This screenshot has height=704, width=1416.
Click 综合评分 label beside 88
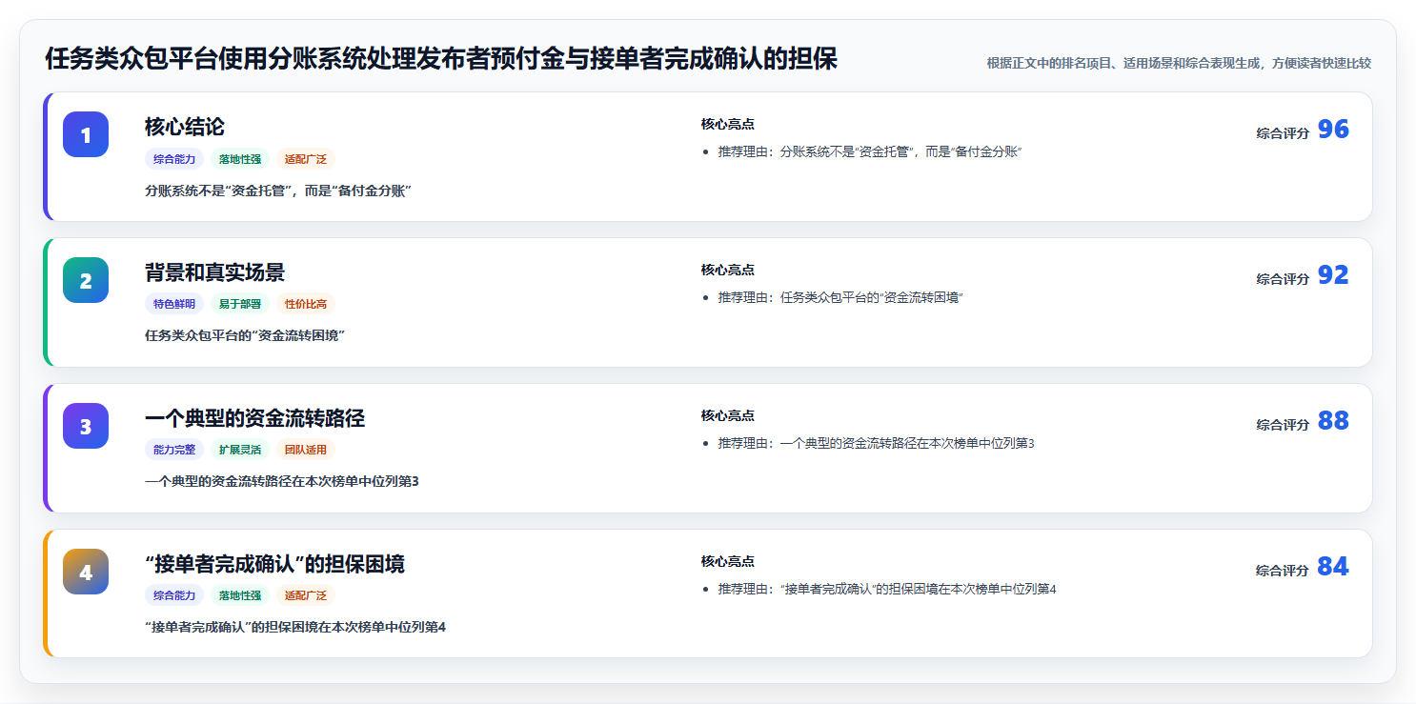[x=1283, y=425]
